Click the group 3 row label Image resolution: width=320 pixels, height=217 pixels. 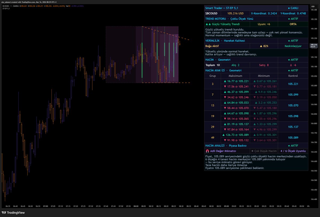[212, 84]
